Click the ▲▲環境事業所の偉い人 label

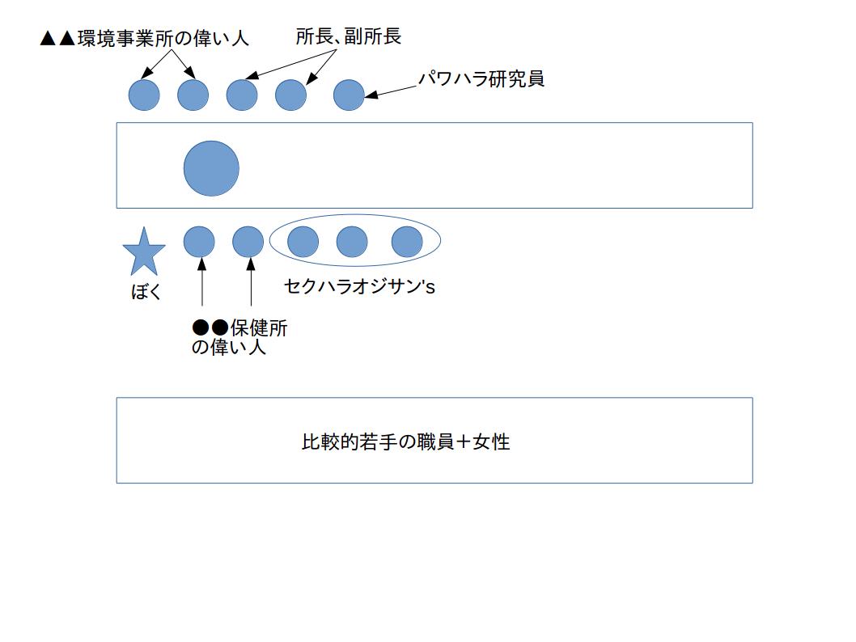point(145,39)
